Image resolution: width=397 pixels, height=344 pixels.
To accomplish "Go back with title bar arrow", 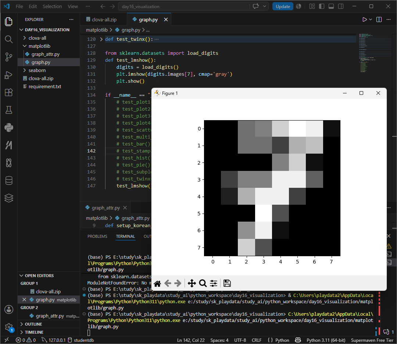I will pyautogui.click(x=103, y=6).
